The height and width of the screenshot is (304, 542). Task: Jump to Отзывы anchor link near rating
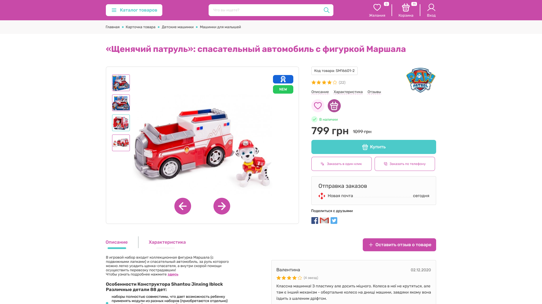(374, 92)
